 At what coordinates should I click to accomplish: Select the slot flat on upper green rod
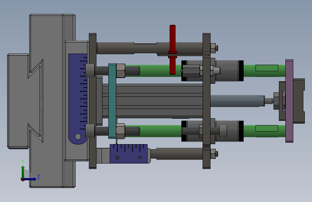[267, 68]
